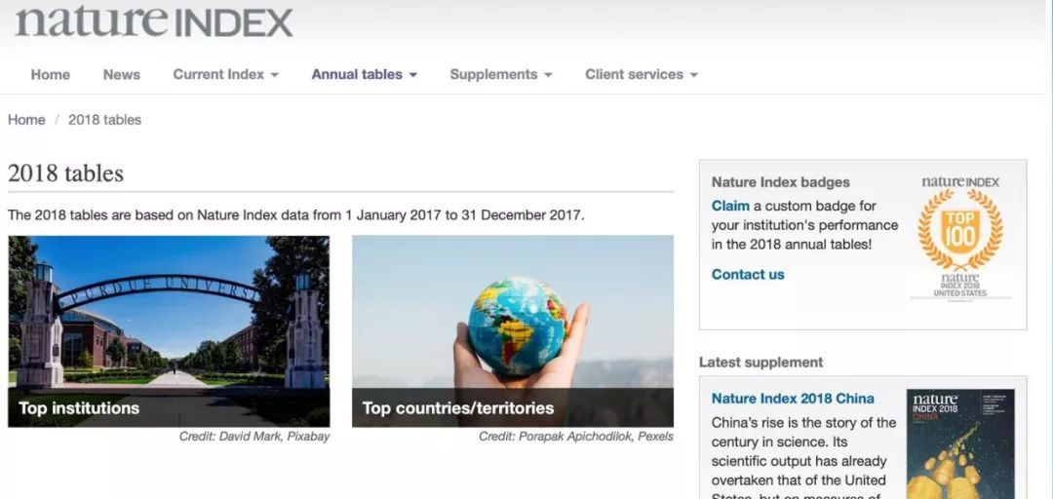Click the Top institutions caption label
The height and width of the screenshot is (499, 1053).
[79, 407]
